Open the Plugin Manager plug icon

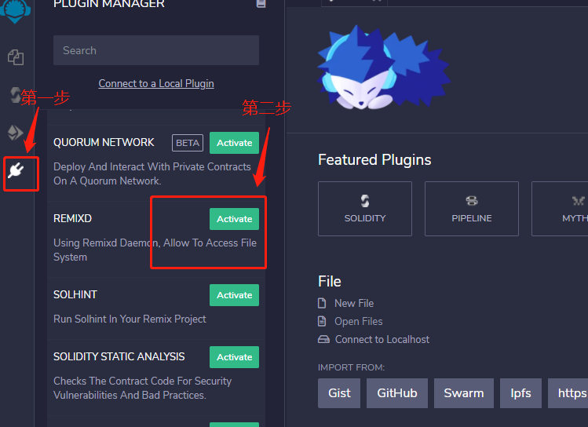point(16,170)
